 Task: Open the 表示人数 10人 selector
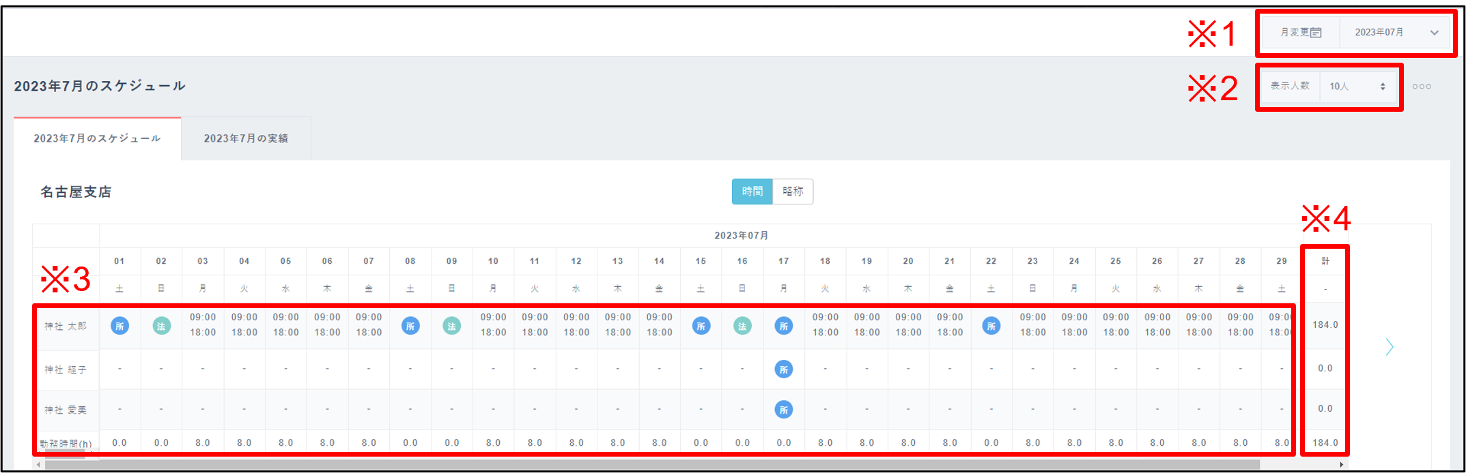coord(1357,87)
